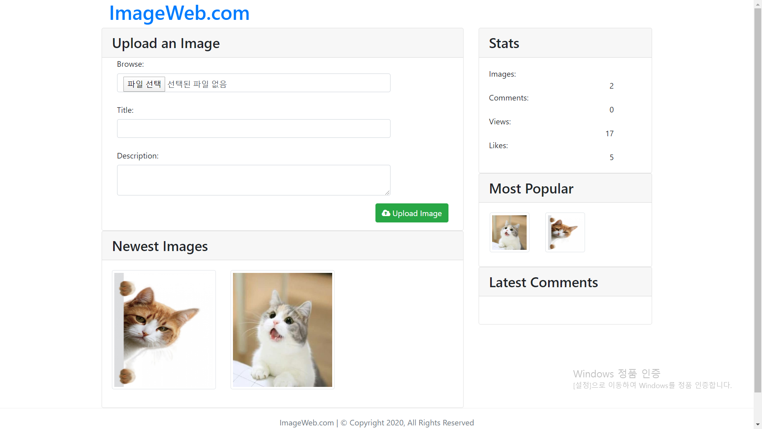Viewport: 762px width, 429px height.
Task: Click the Description: label
Action: (138, 156)
